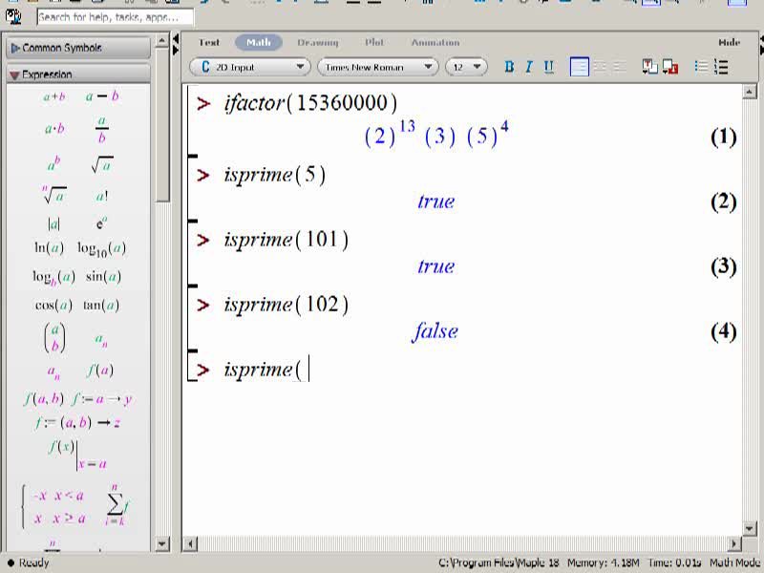Apply numbered list formatting
This screenshot has height=573, width=764.
[x=721, y=67]
